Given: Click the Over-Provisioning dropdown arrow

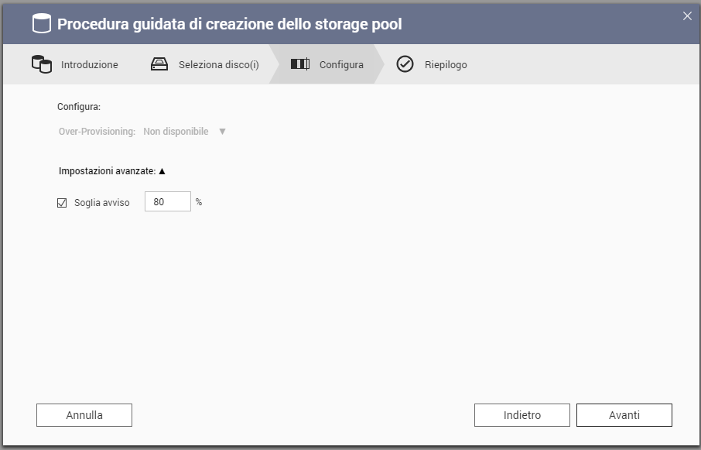Looking at the screenshot, I should [x=222, y=132].
